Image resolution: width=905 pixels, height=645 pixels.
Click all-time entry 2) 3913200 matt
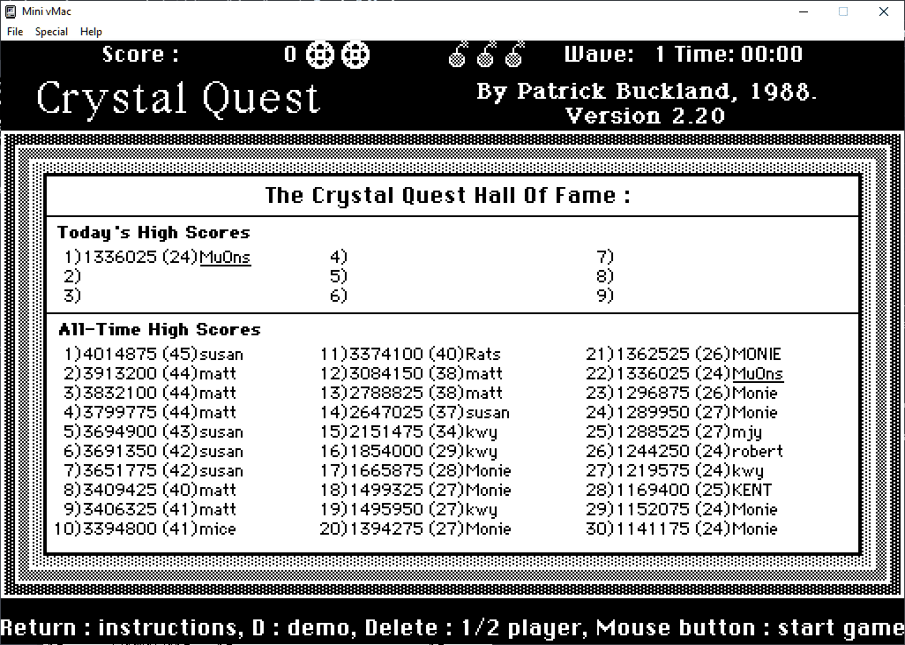tap(150, 373)
